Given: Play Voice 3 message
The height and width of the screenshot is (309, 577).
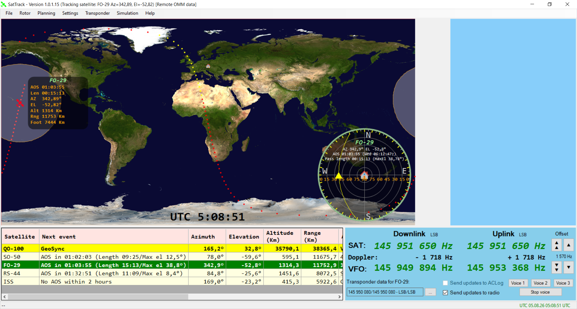Looking at the screenshot, I should tap(563, 283).
